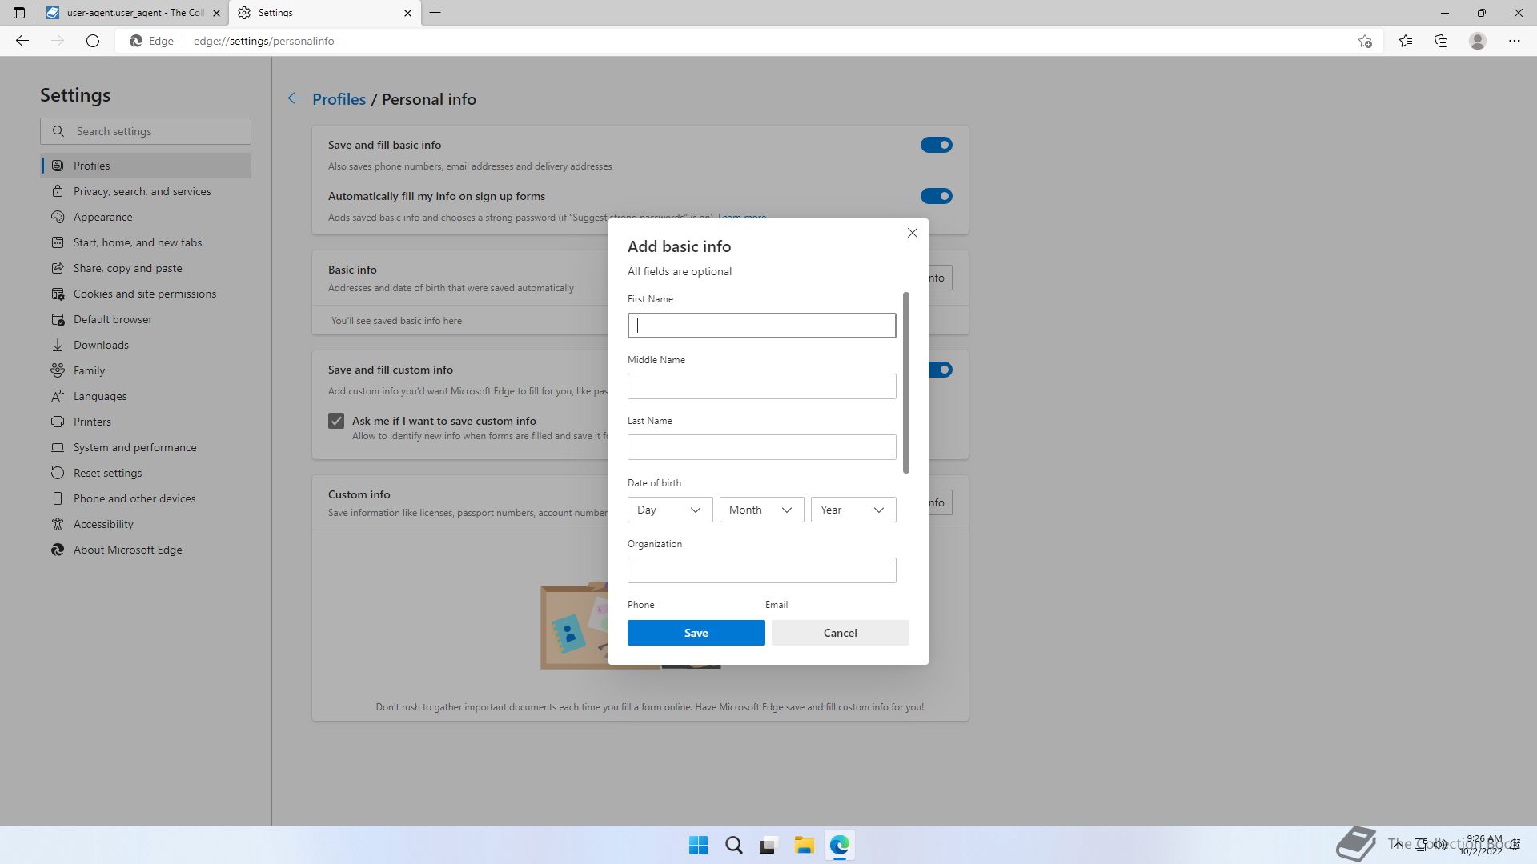Click the dialog's vertical scrollbar
The width and height of the screenshot is (1537, 864).
point(906,382)
